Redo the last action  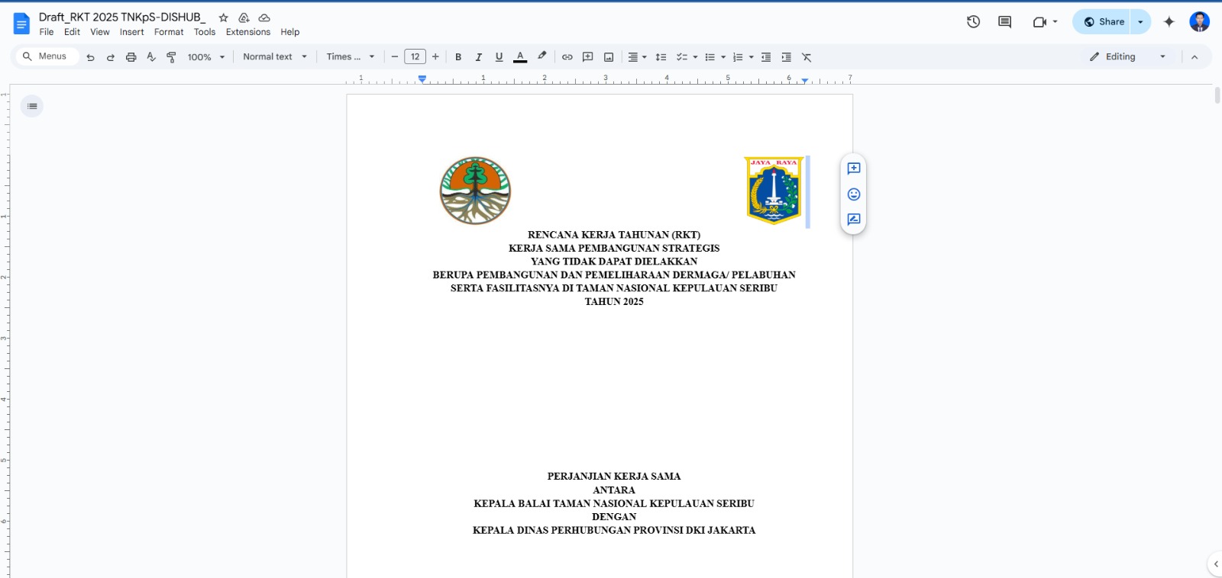point(110,57)
